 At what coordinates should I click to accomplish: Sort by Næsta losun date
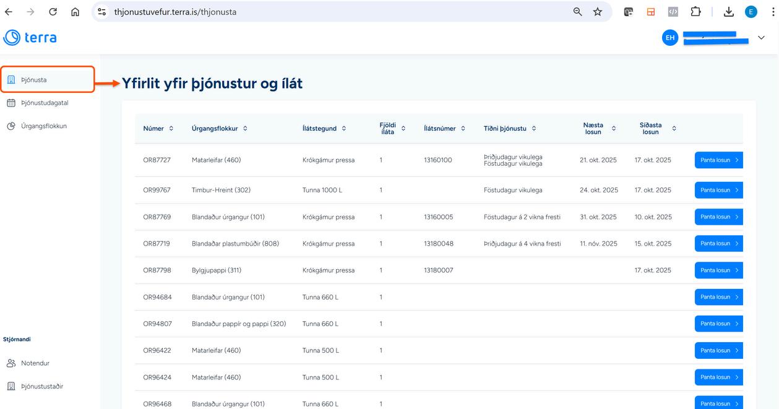coord(614,129)
